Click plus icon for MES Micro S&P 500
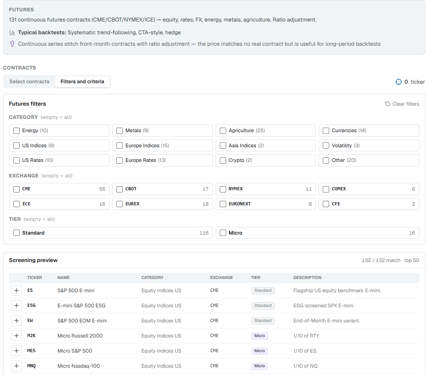This screenshot has width=434, height=375. coord(16,351)
